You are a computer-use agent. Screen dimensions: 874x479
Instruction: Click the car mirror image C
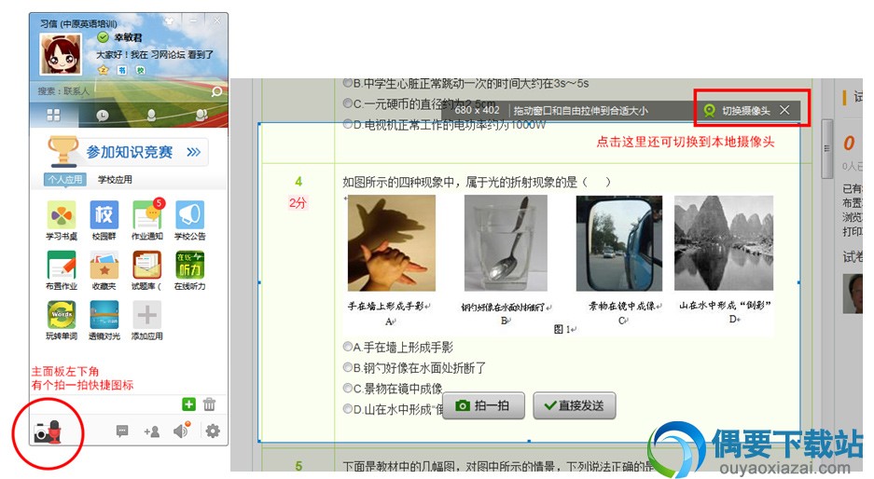[618, 243]
